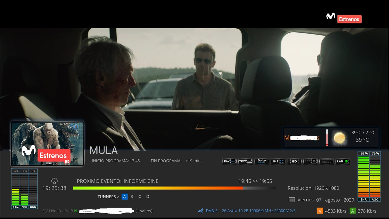The width and height of the screenshot is (389, 219).
Task: Click the date viernes 07 agosto 2020
Action: point(326,200)
